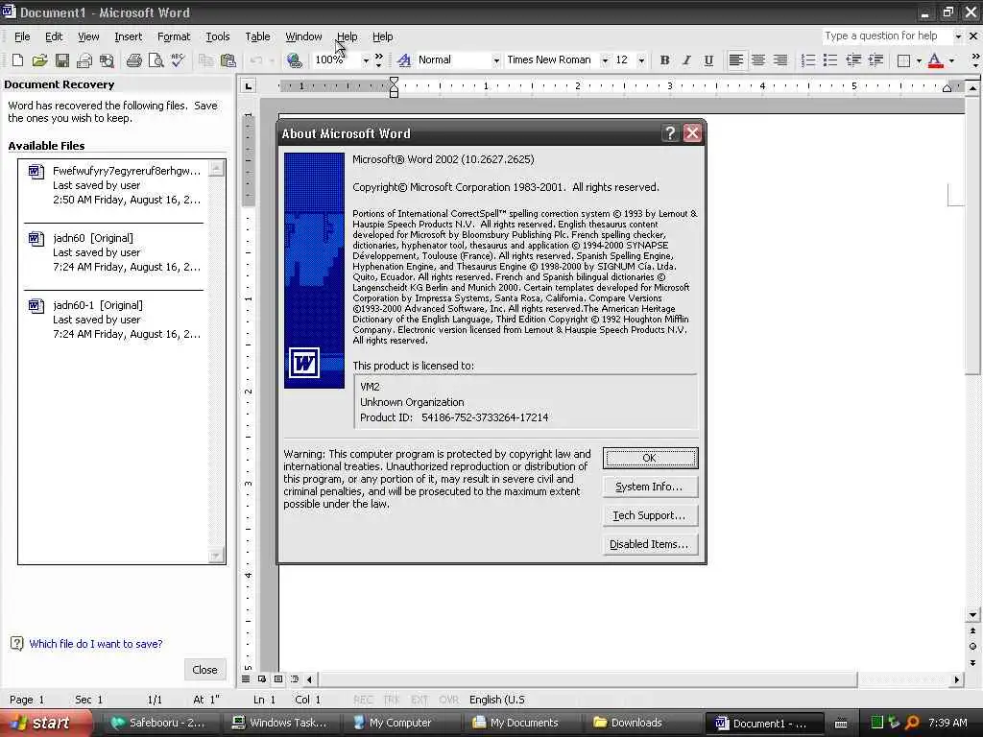Open the Edit menu
983x737 pixels.
54,36
